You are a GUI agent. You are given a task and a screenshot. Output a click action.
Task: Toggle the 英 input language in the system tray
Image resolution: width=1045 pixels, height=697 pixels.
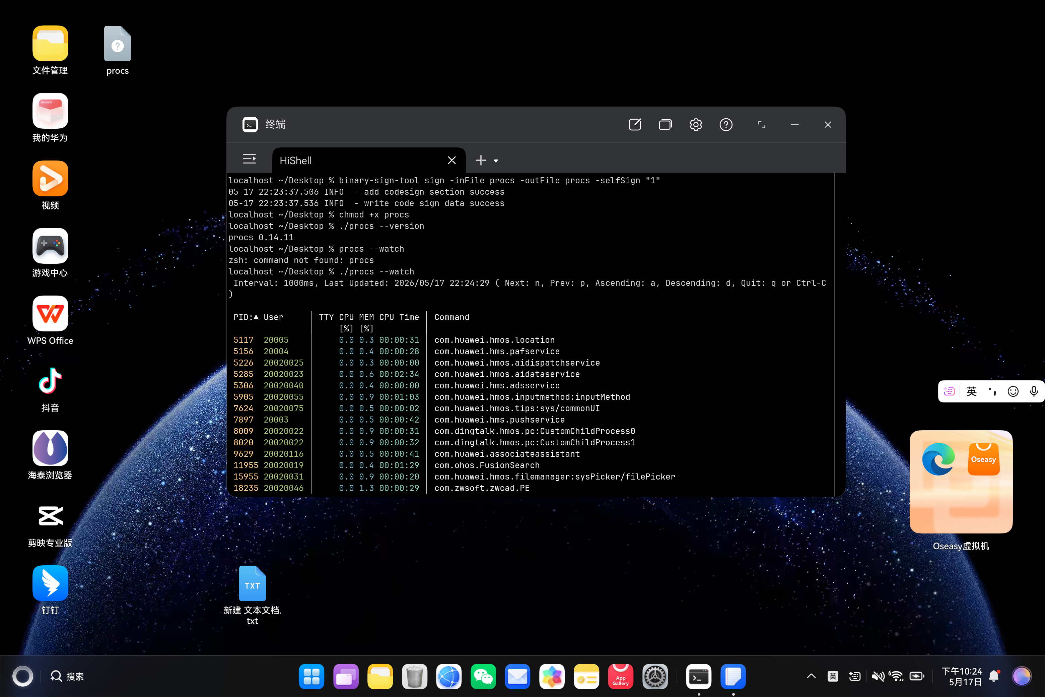833,676
